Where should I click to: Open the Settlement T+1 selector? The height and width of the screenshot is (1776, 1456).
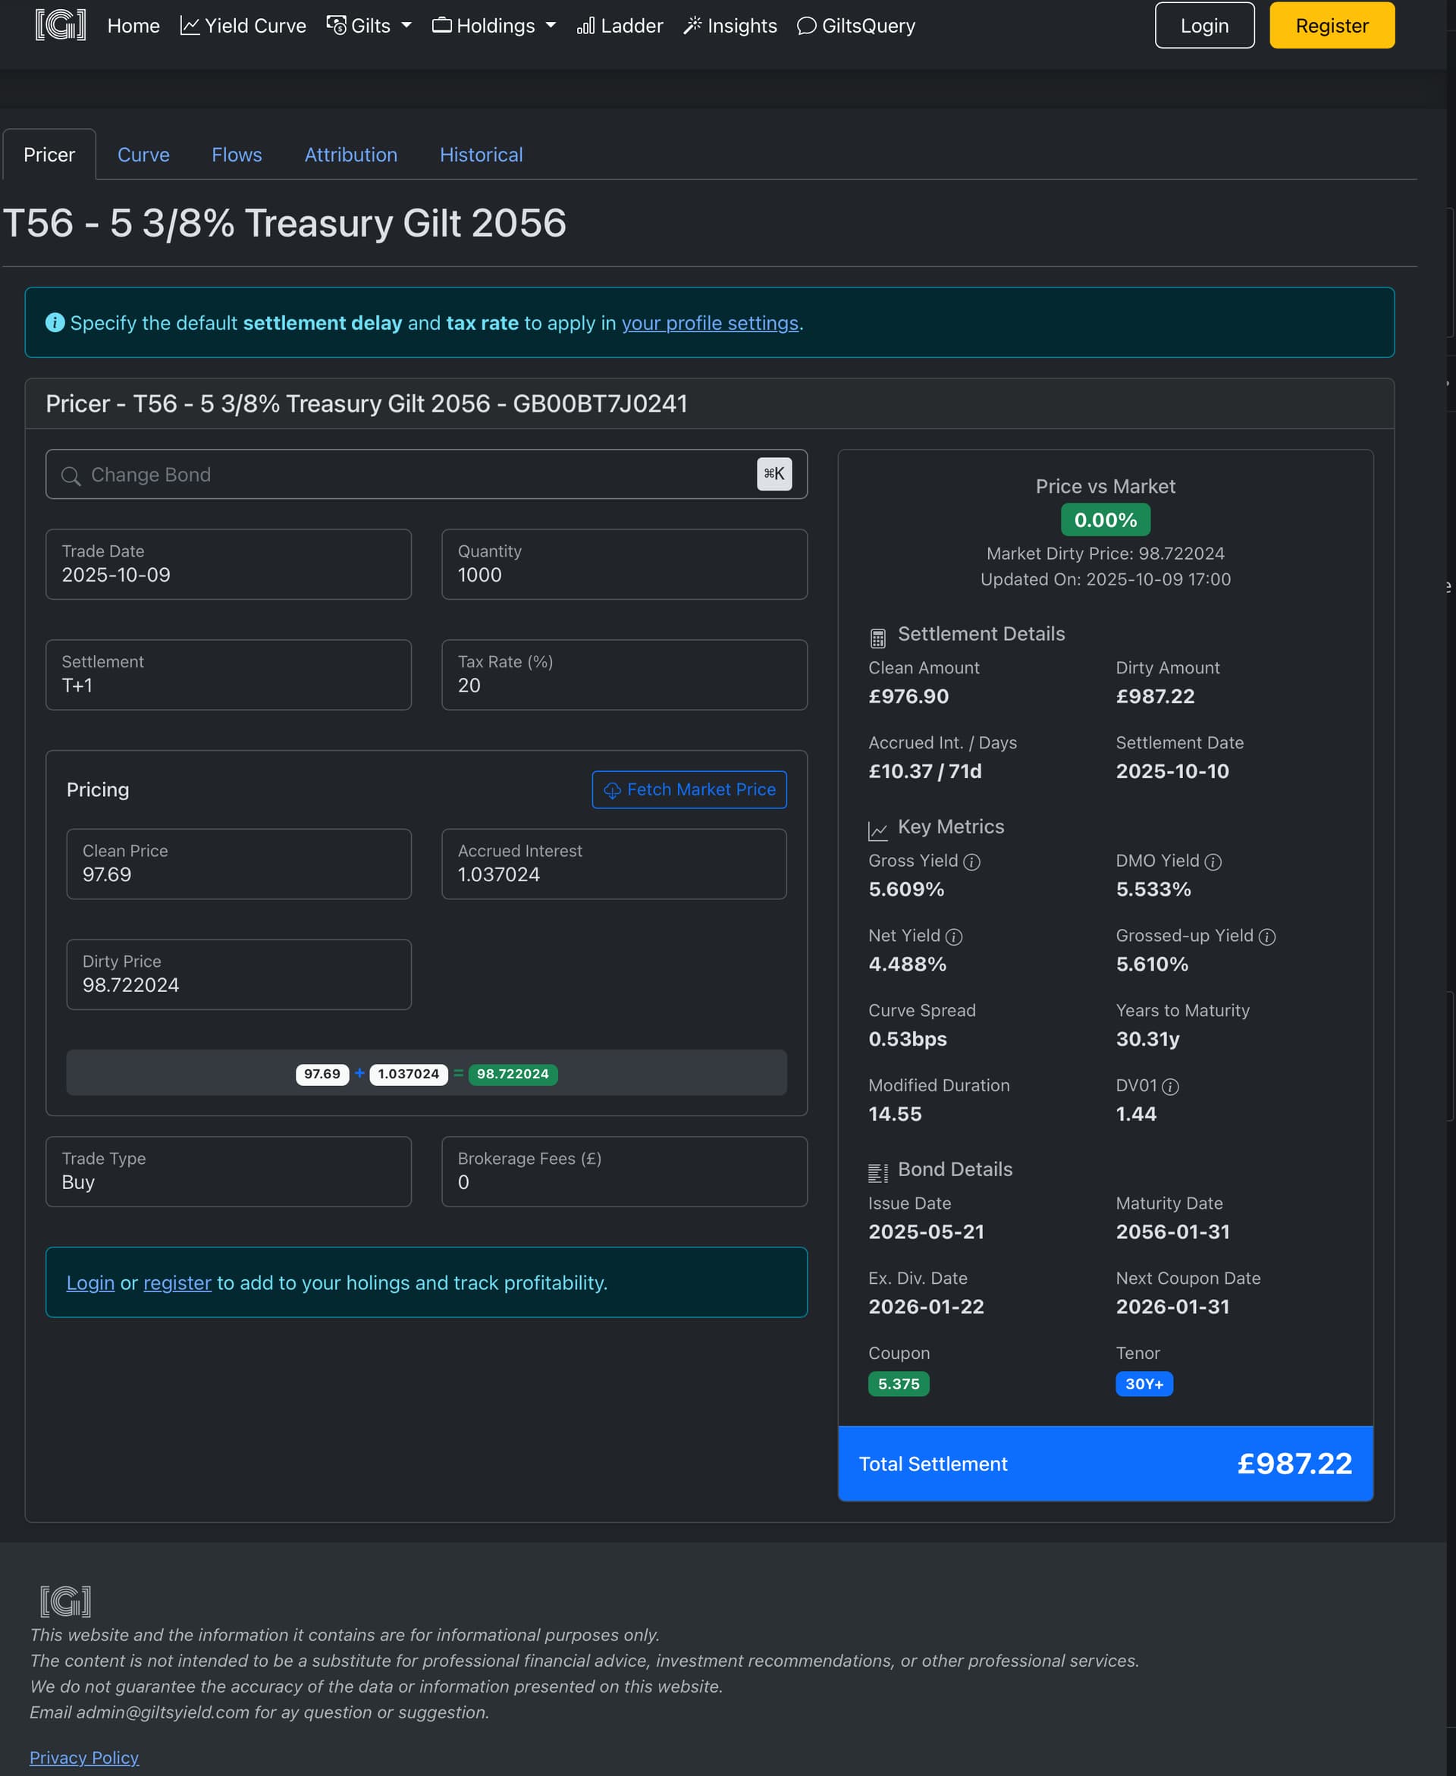tap(228, 675)
